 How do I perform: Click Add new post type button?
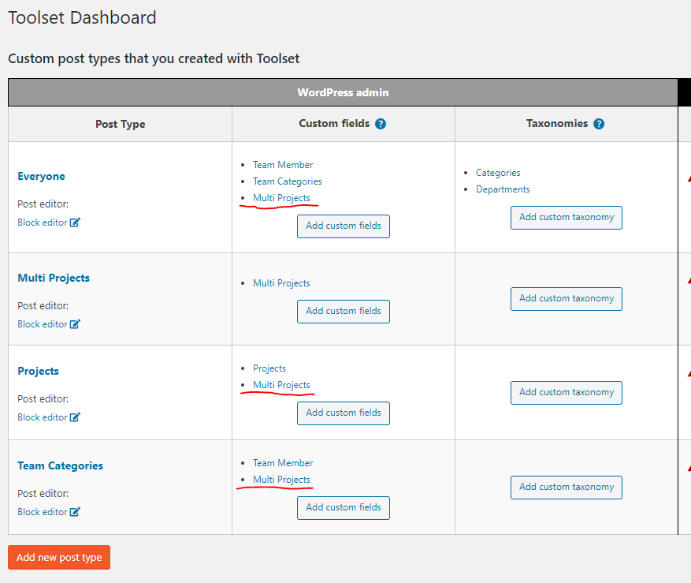(59, 558)
